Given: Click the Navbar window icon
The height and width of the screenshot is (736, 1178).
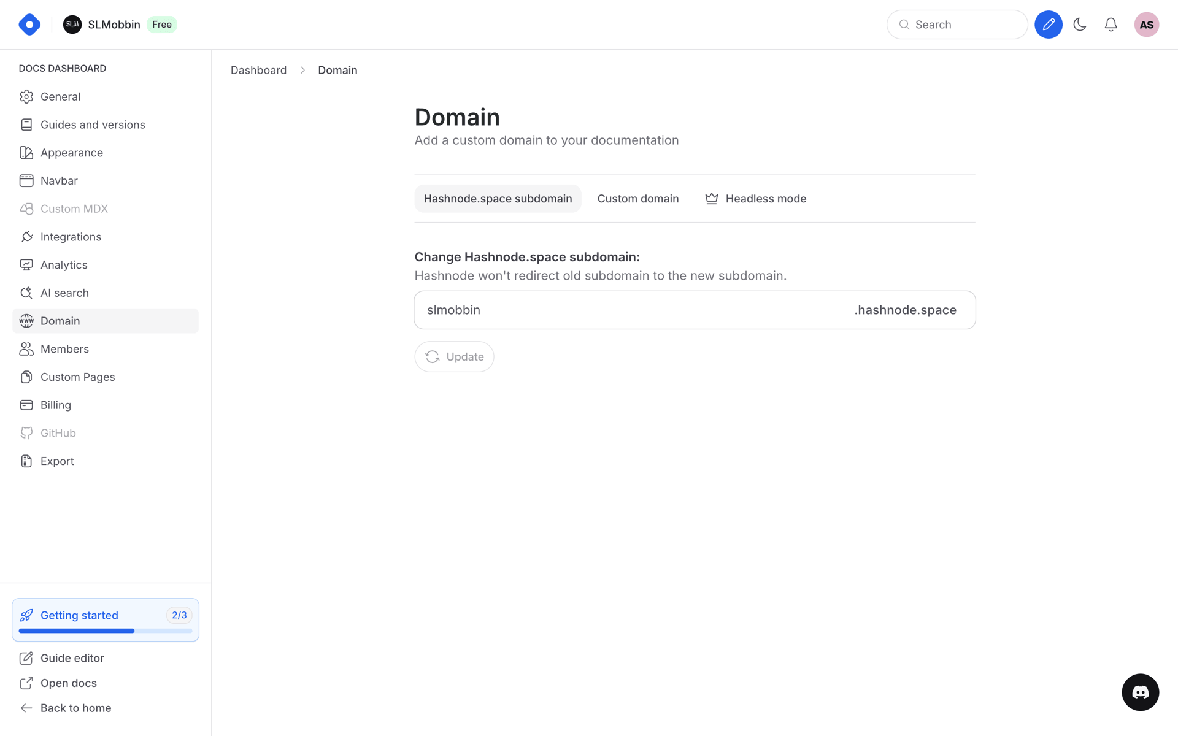Looking at the screenshot, I should click(26, 181).
